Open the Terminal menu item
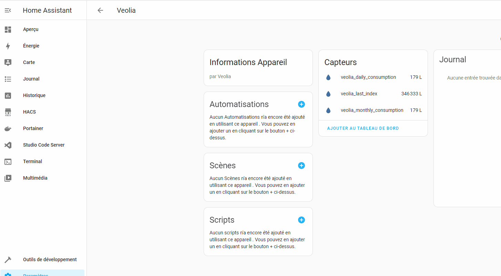The image size is (501, 276). click(x=42, y=162)
